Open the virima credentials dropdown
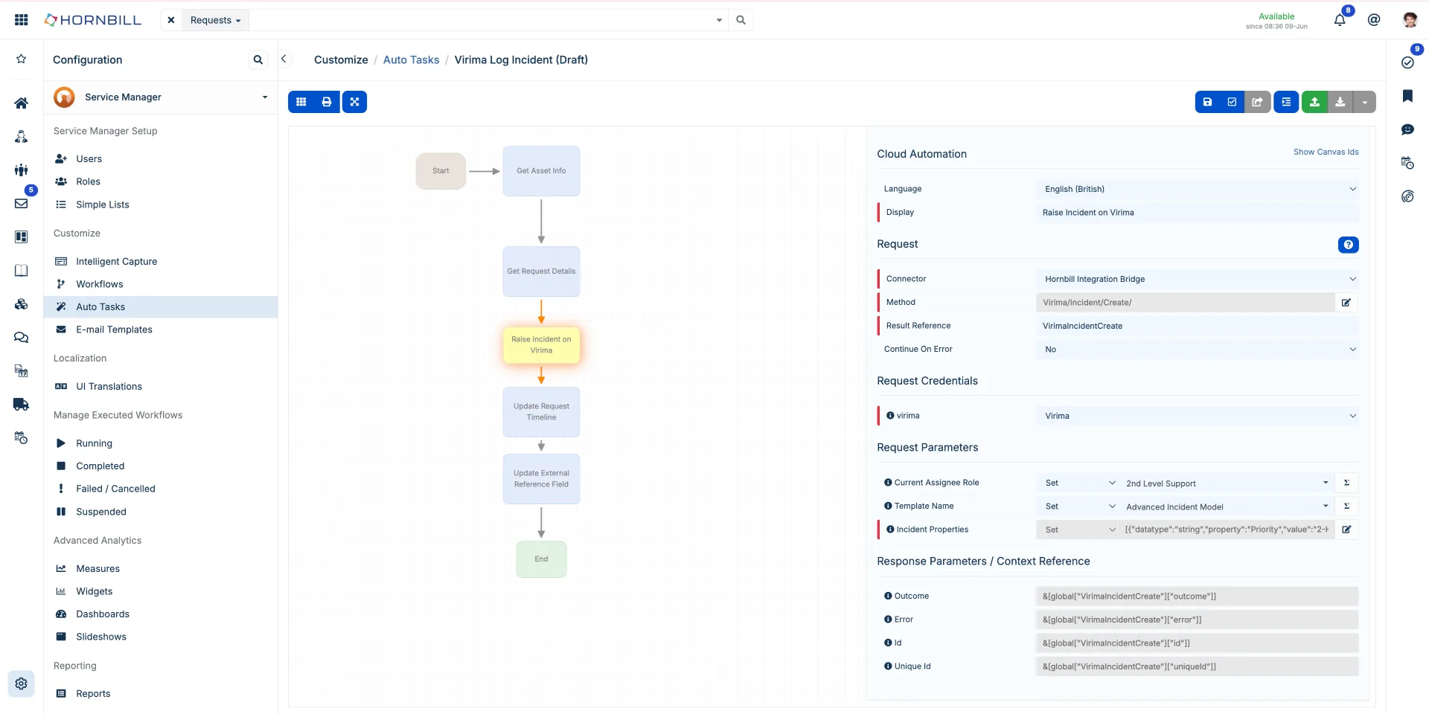Viewport: 1429px width, 714px height. tap(1197, 416)
